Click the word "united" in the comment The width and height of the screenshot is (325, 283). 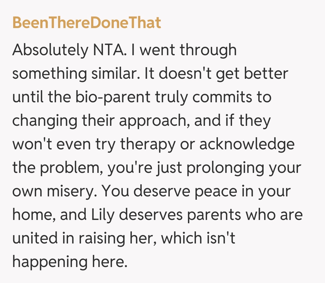tap(33, 238)
